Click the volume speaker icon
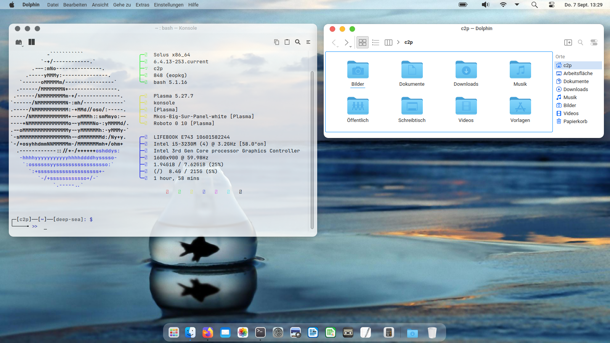 [485, 5]
